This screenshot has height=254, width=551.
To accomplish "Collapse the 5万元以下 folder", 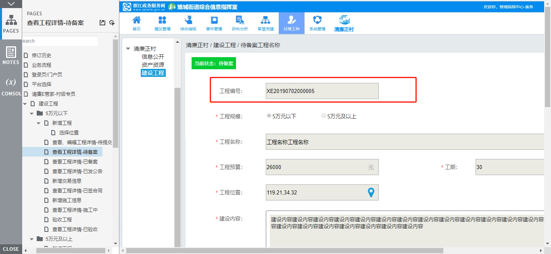I will point(32,114).
